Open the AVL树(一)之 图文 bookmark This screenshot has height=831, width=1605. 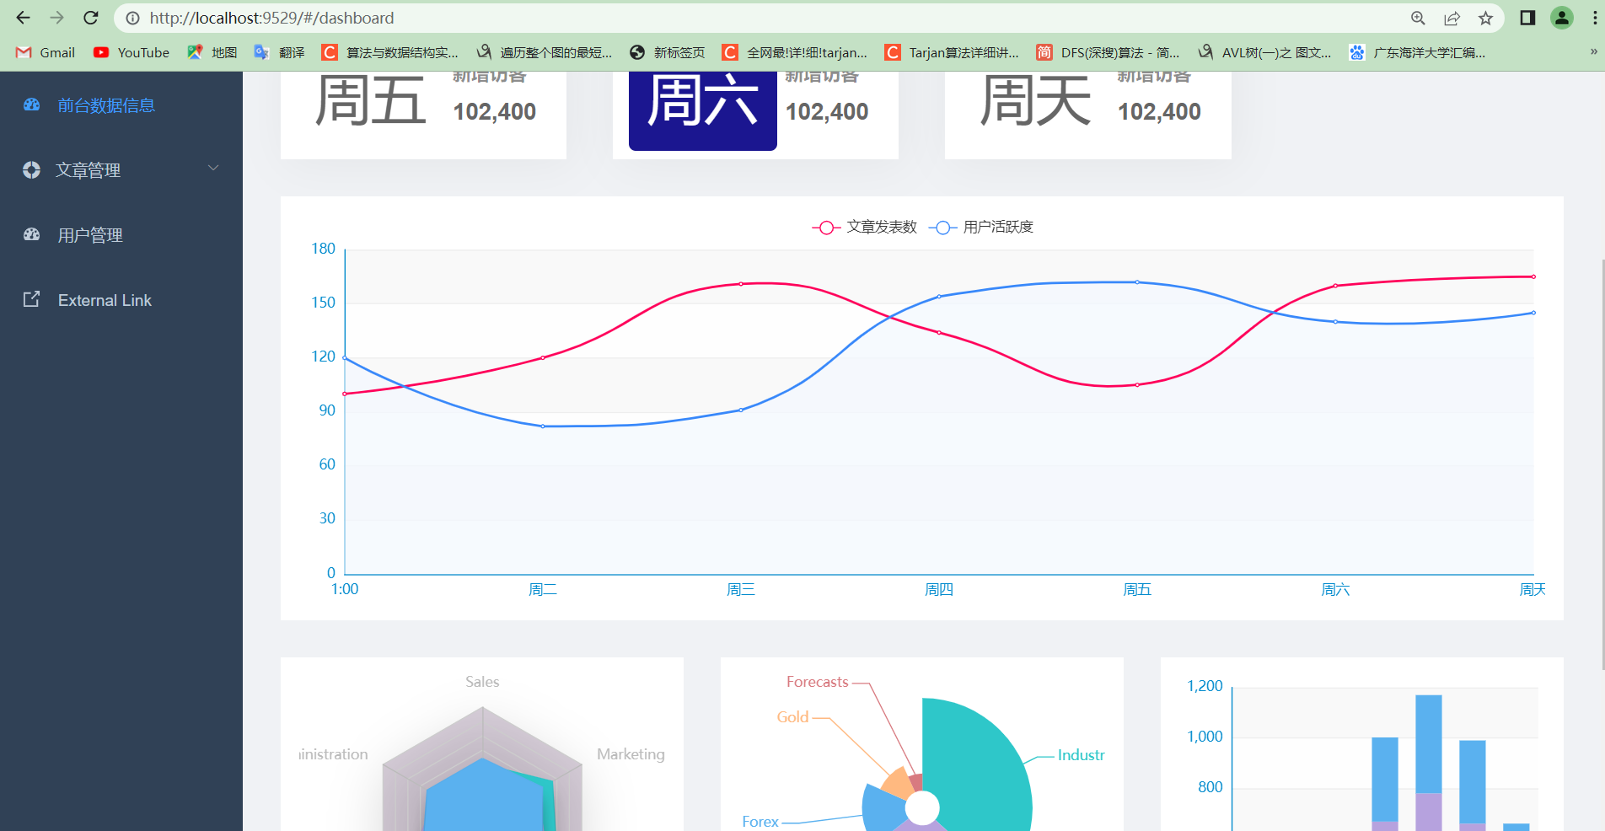point(1264,52)
